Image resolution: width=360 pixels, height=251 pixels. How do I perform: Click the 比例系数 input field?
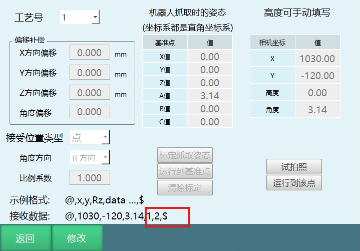90,178
